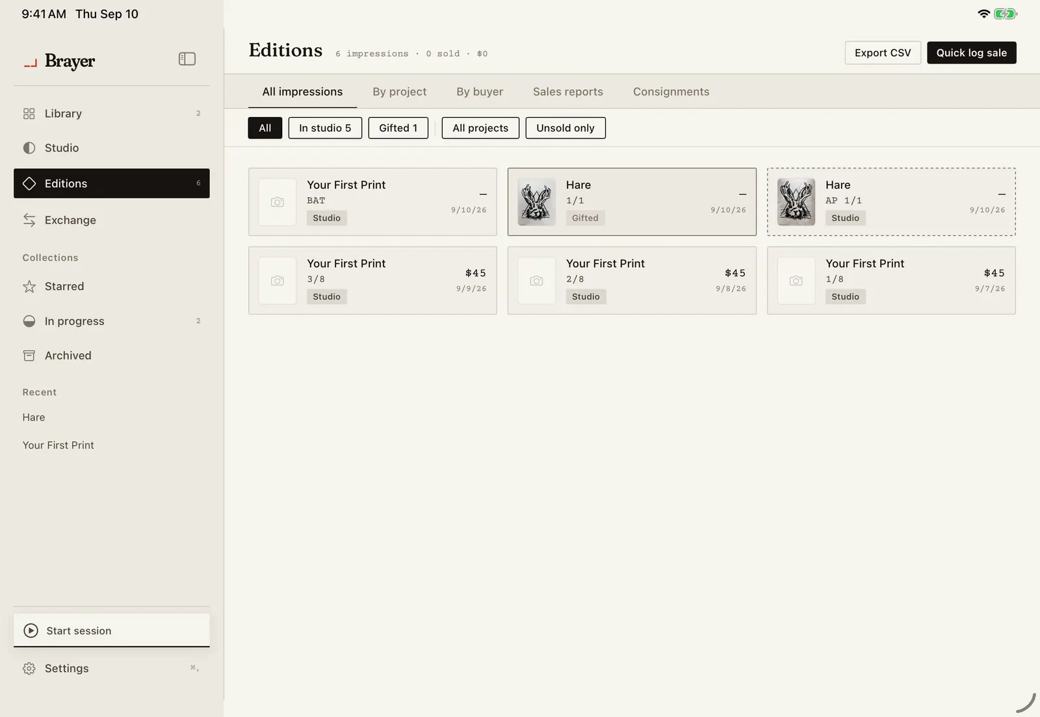
Task: Click the Studio half-circle icon
Action: [29, 148]
